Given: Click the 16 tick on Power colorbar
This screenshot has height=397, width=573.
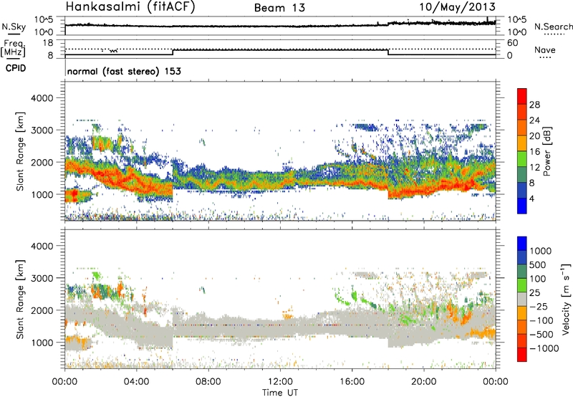Looking at the screenshot, I should click(534, 152).
